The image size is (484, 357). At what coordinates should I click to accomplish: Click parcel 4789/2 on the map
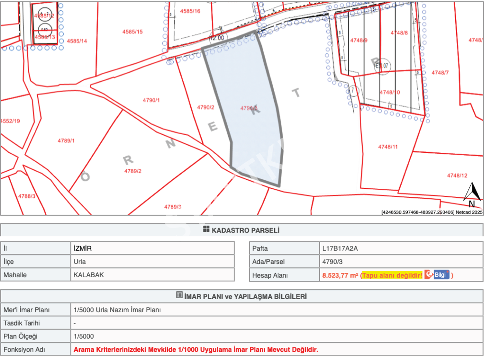[133, 171]
